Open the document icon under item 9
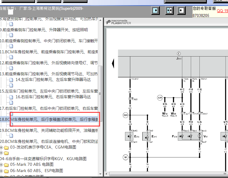228x178 pixels. (x=11, y=35)
